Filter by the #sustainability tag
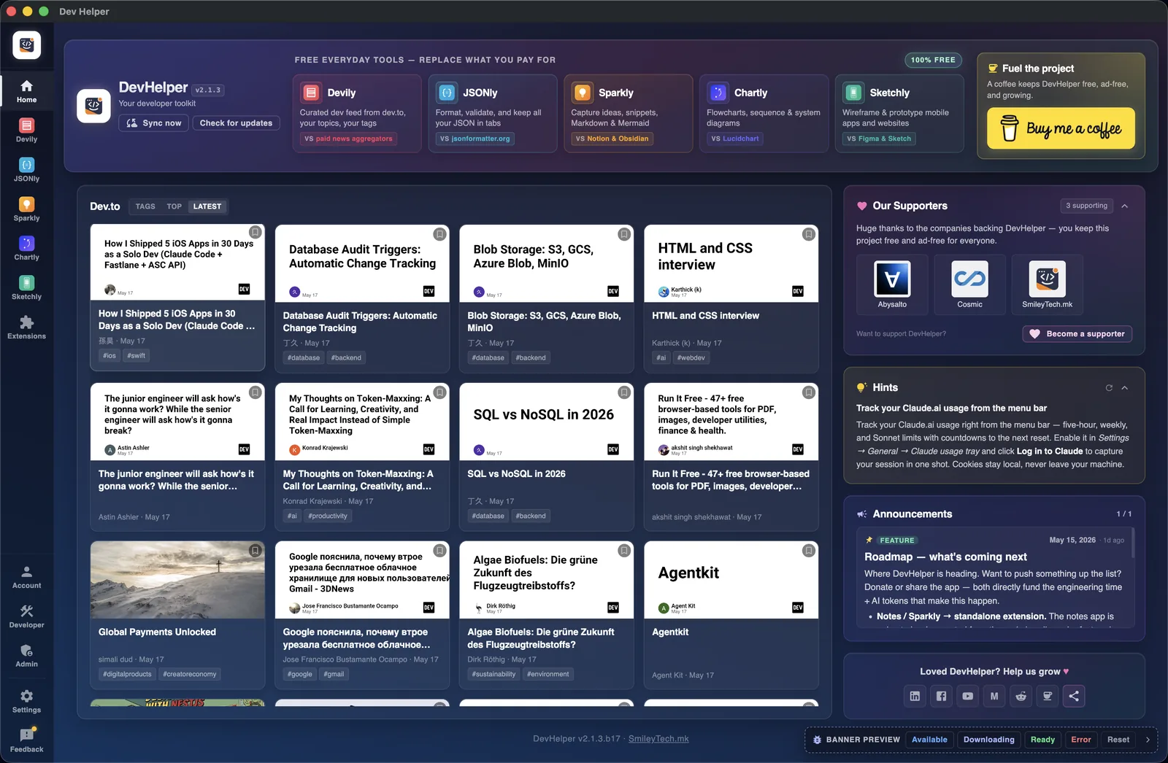 pos(493,675)
